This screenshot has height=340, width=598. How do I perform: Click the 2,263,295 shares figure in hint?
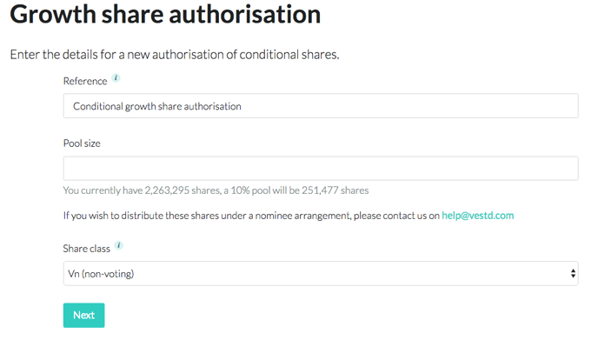click(183, 190)
